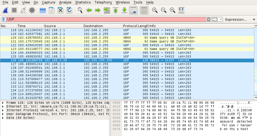Zoom out of packet text
The width and height of the screenshot is (257, 136).
(x=163, y=10)
